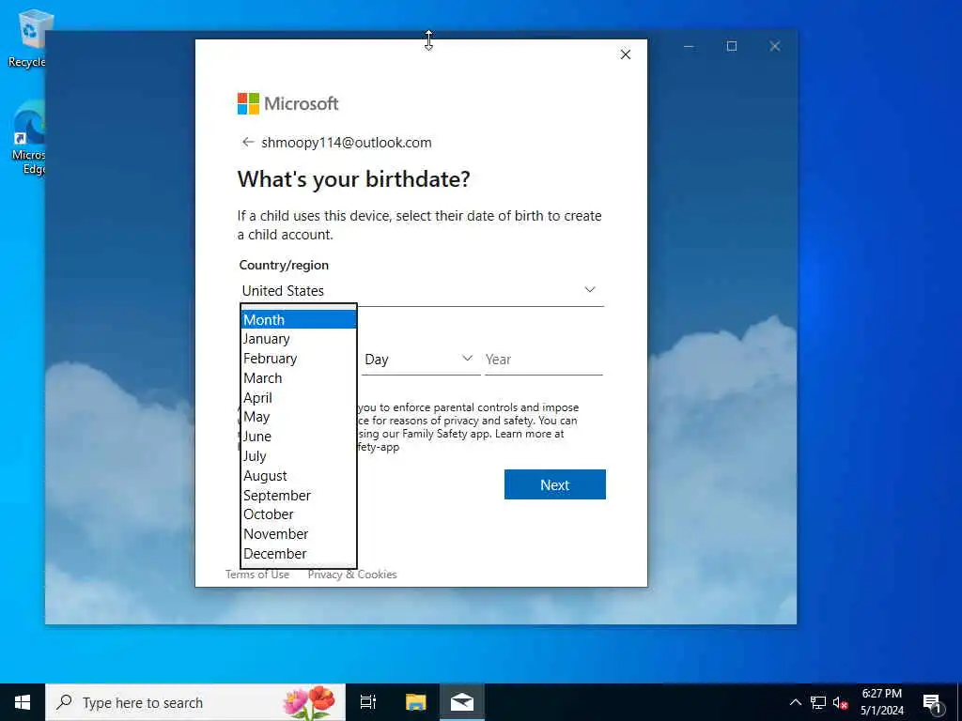
Task: Pick November in the month list
Action: [x=298, y=534]
